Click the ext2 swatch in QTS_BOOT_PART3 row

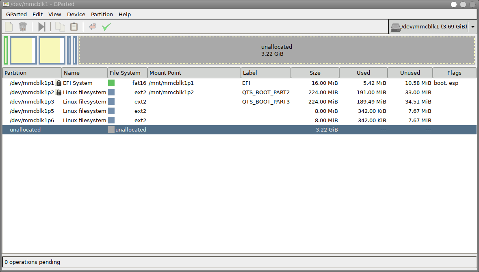(111, 101)
